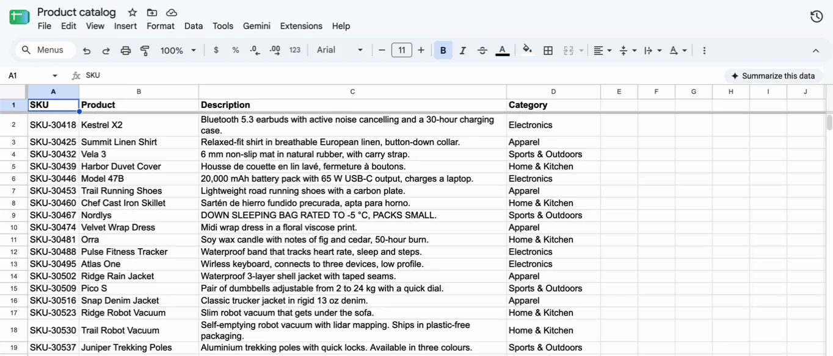Select column D header
The height and width of the screenshot is (356, 833).
(553, 91)
